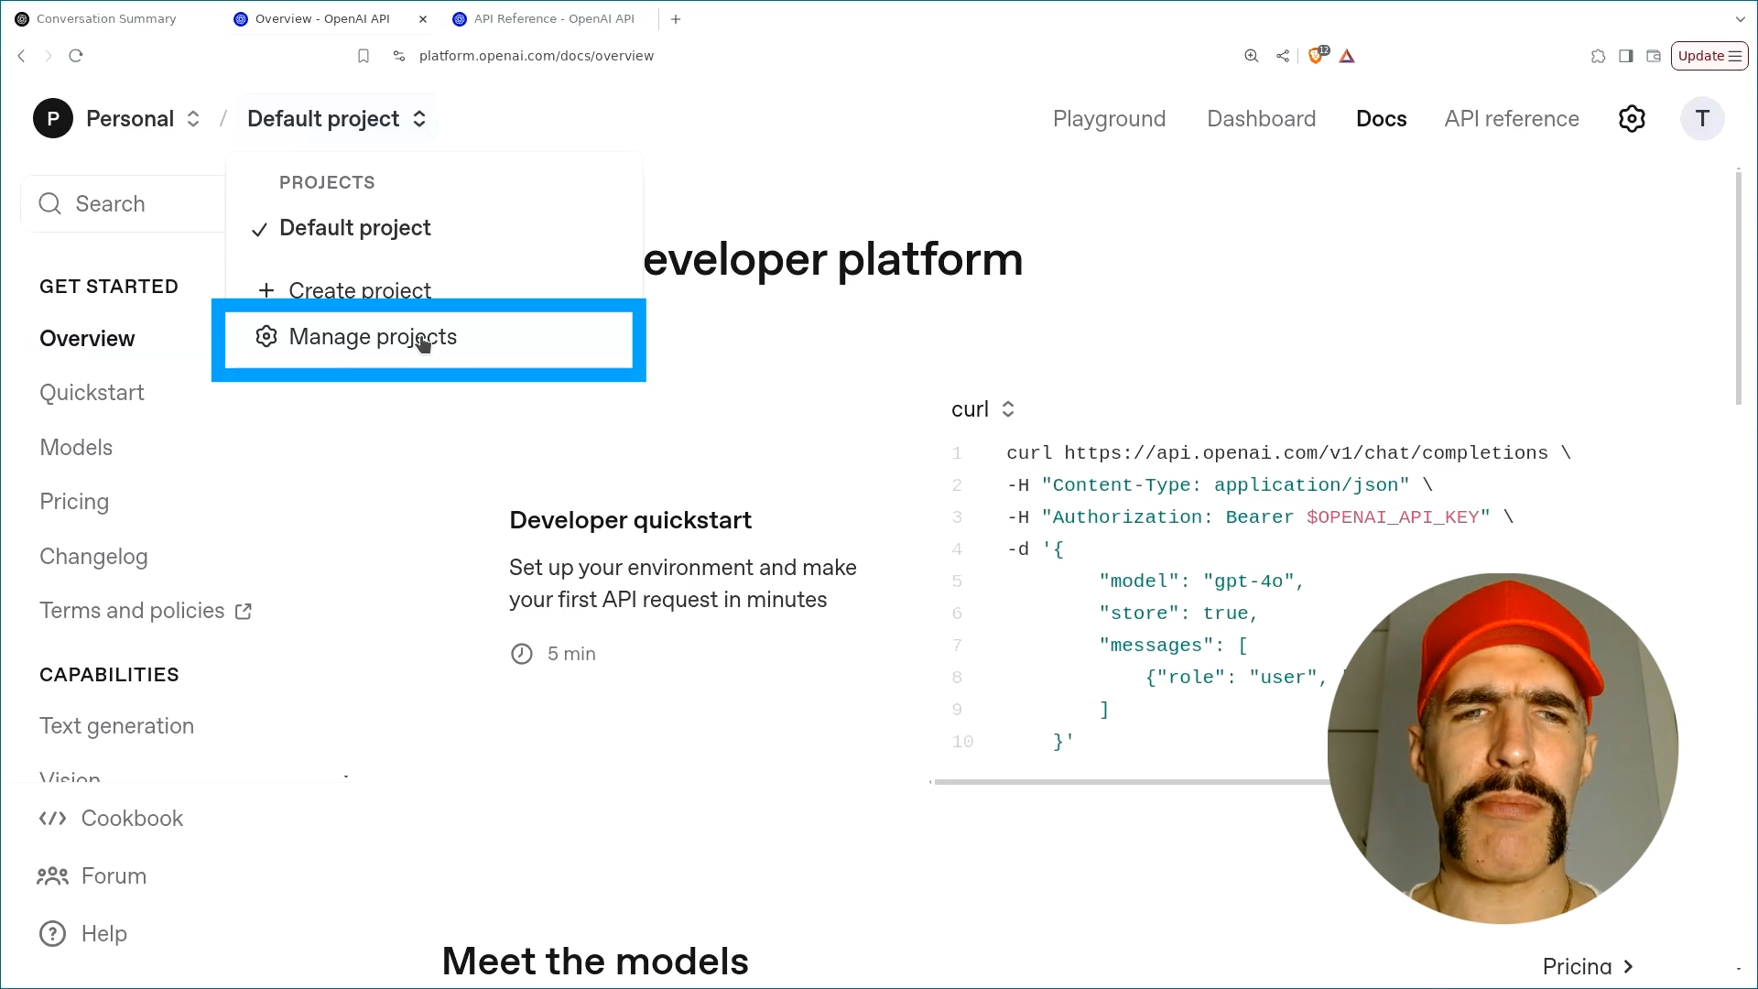The image size is (1758, 989).
Task: Click the browser forward arrow
Action: [x=49, y=56]
